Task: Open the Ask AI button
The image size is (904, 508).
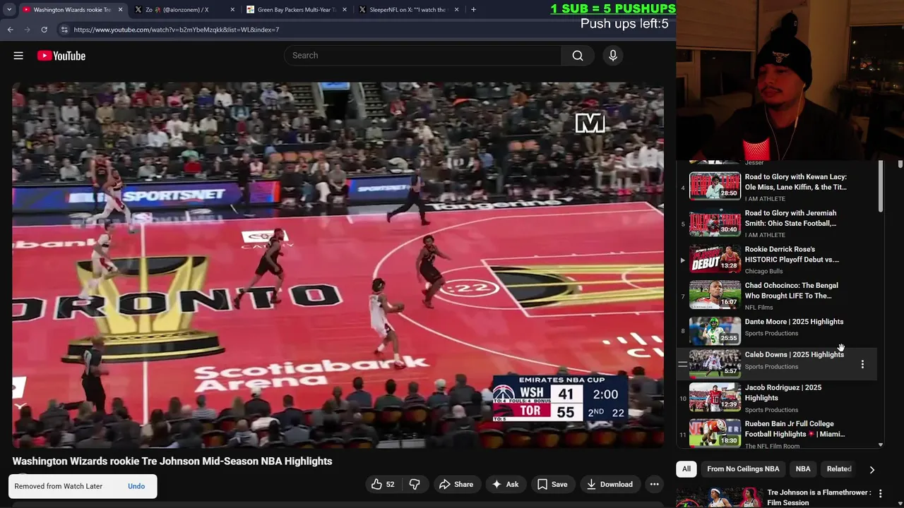Action: (505, 484)
